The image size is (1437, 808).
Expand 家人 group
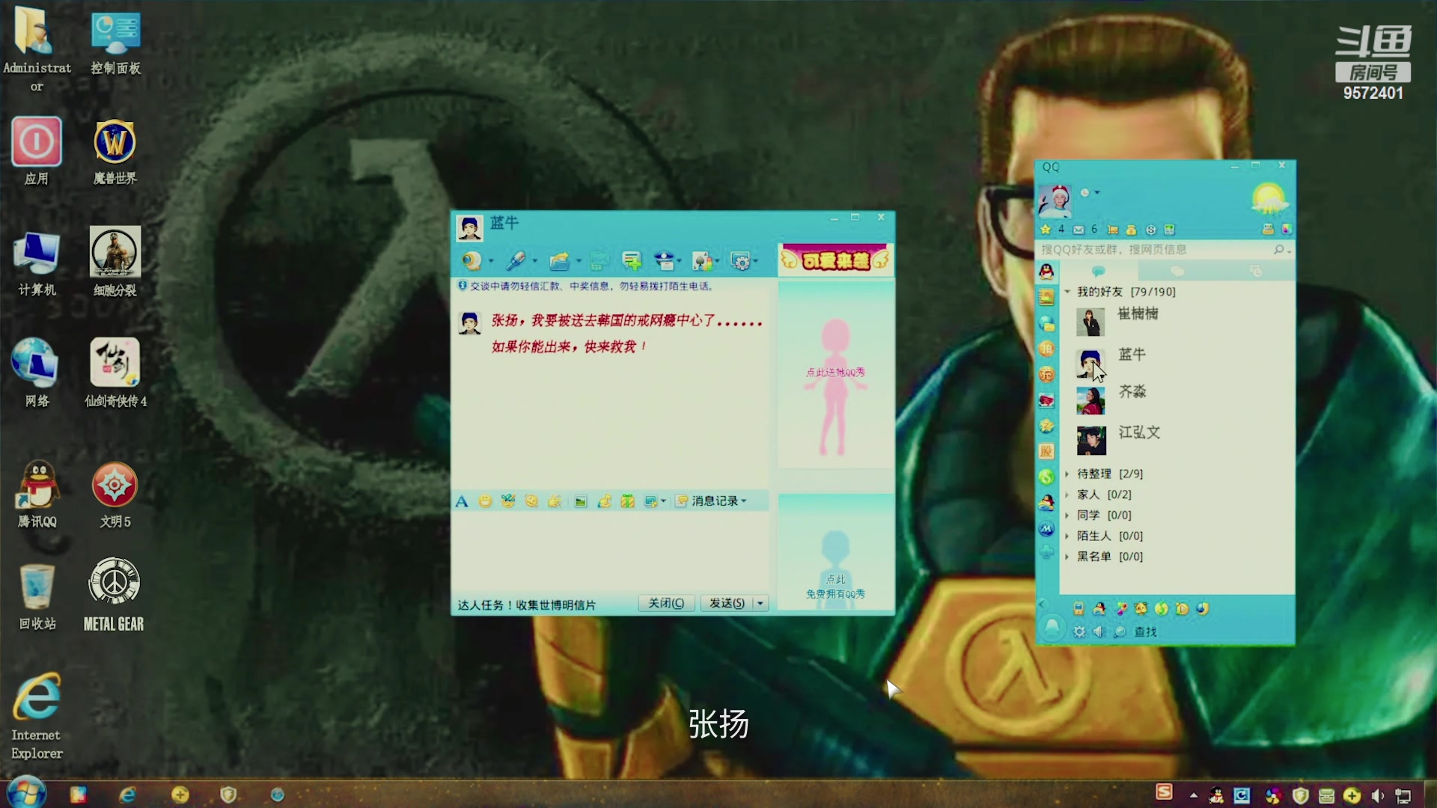[1067, 495]
